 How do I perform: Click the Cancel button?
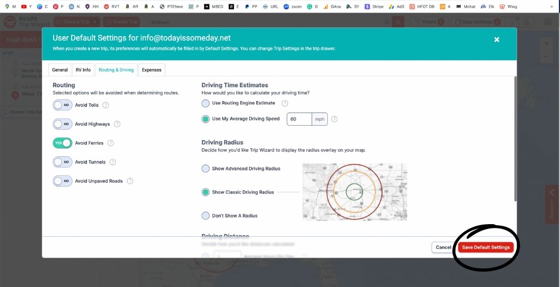point(443,247)
